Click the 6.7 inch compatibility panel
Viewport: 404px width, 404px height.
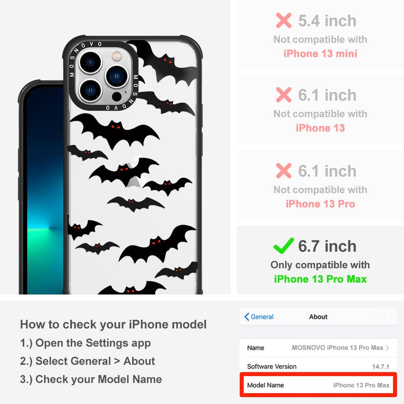pyautogui.click(x=320, y=260)
